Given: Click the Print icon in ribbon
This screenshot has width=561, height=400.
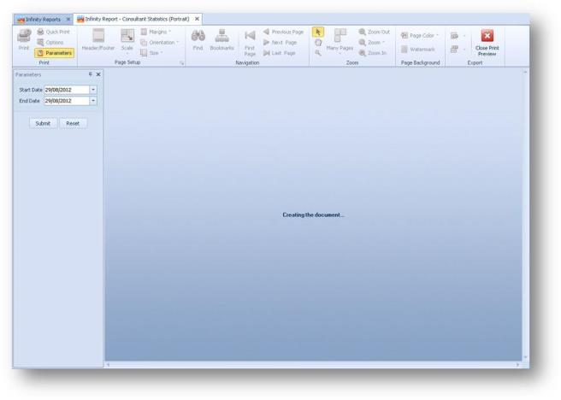Looking at the screenshot, I should coord(24,36).
